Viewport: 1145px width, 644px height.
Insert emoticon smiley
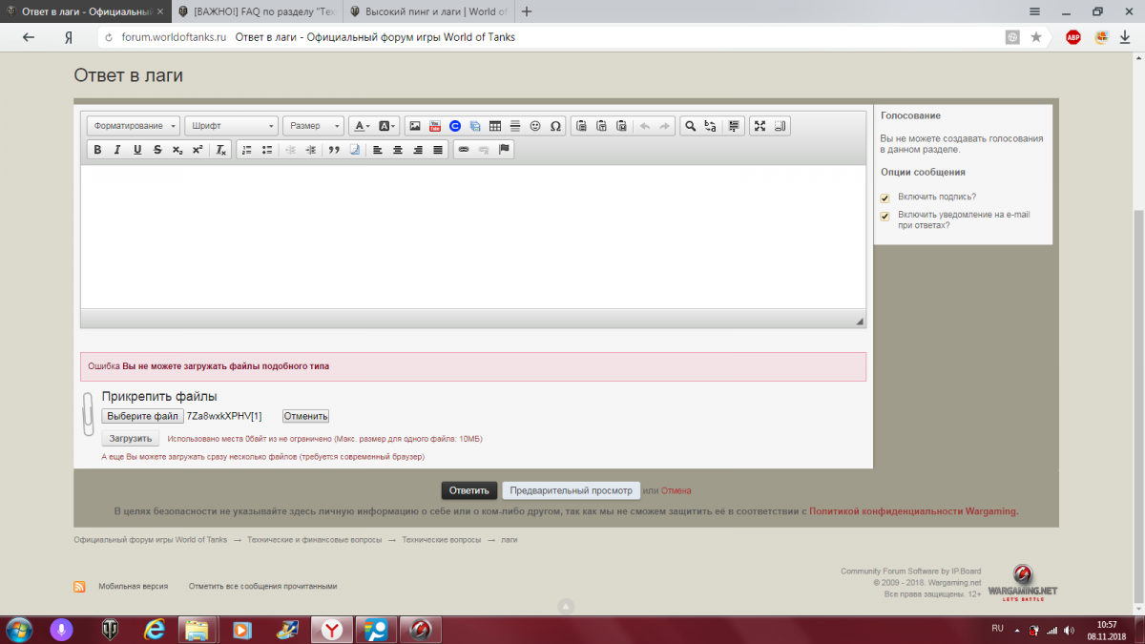(x=535, y=126)
